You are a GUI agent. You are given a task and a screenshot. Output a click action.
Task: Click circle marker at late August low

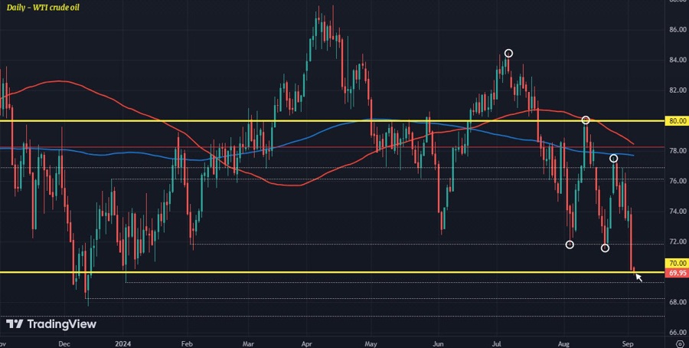click(605, 248)
